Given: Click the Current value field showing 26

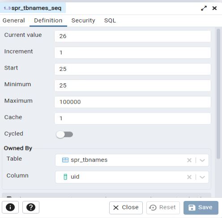Looking at the screenshot, I should pos(132,36).
